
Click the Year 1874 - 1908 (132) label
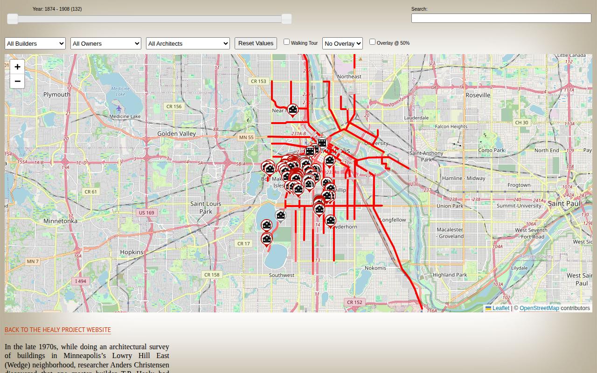[57, 9]
